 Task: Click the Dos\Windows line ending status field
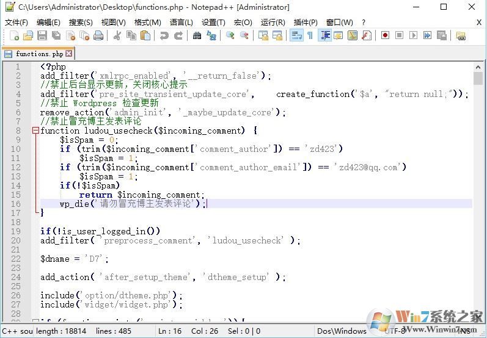click(x=342, y=331)
